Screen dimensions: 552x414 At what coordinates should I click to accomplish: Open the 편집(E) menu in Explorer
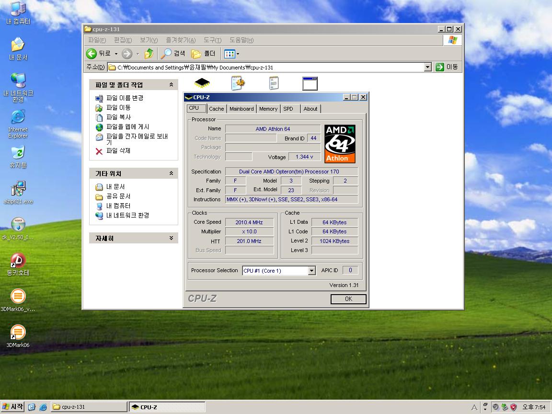point(123,40)
